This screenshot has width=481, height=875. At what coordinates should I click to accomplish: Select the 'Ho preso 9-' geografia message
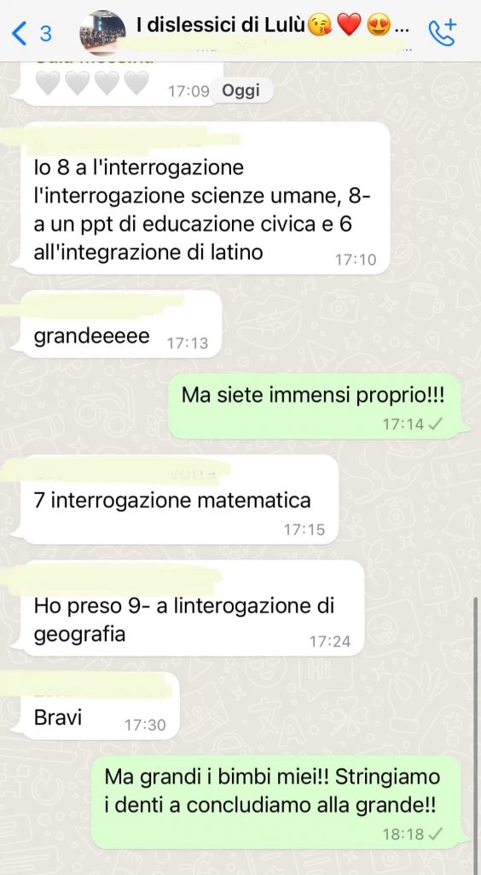point(192,608)
